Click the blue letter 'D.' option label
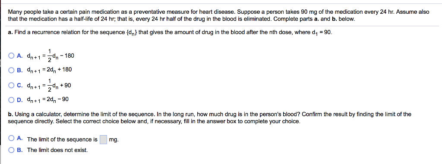 (20, 99)
